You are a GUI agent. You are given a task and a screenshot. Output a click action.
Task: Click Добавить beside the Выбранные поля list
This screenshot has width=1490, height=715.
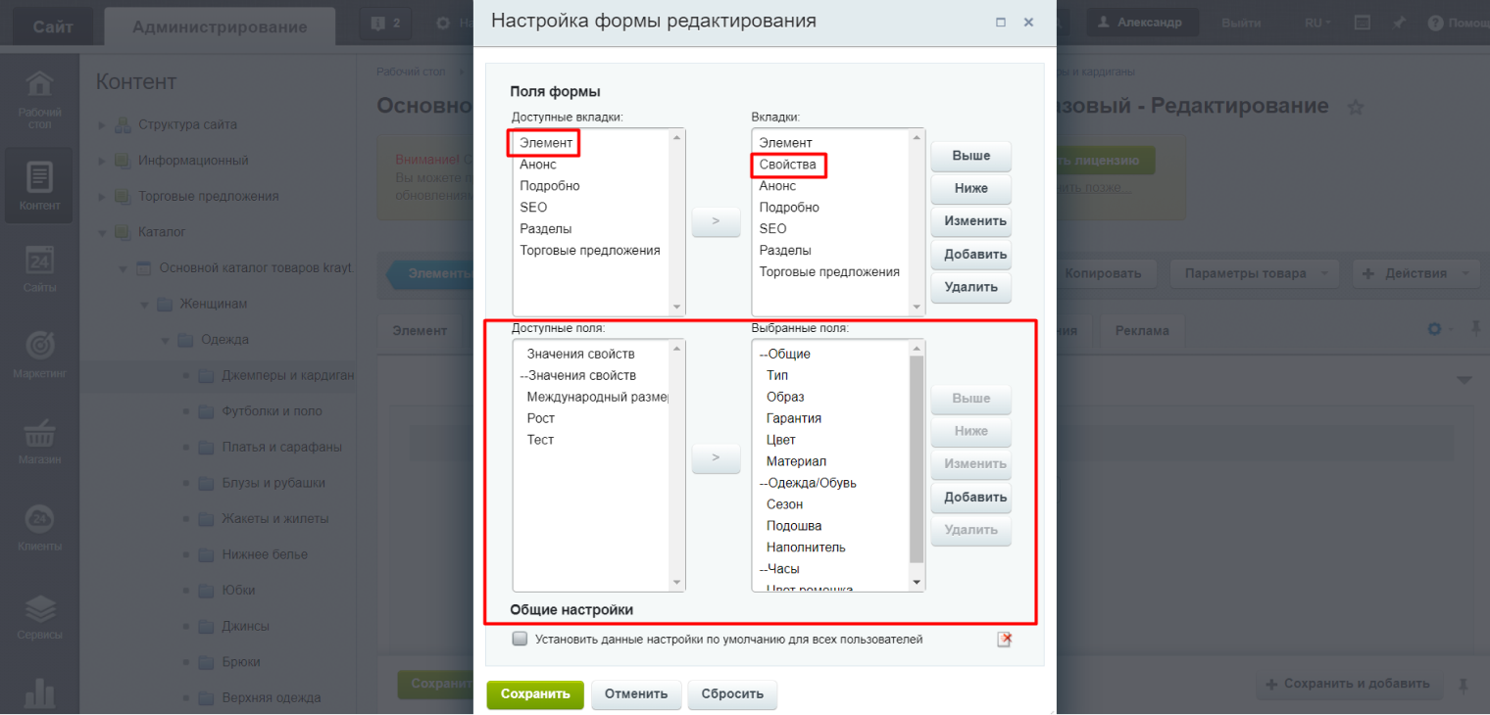(x=971, y=497)
